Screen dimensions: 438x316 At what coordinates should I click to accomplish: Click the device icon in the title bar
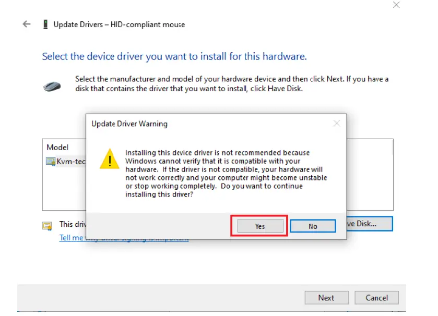45,24
